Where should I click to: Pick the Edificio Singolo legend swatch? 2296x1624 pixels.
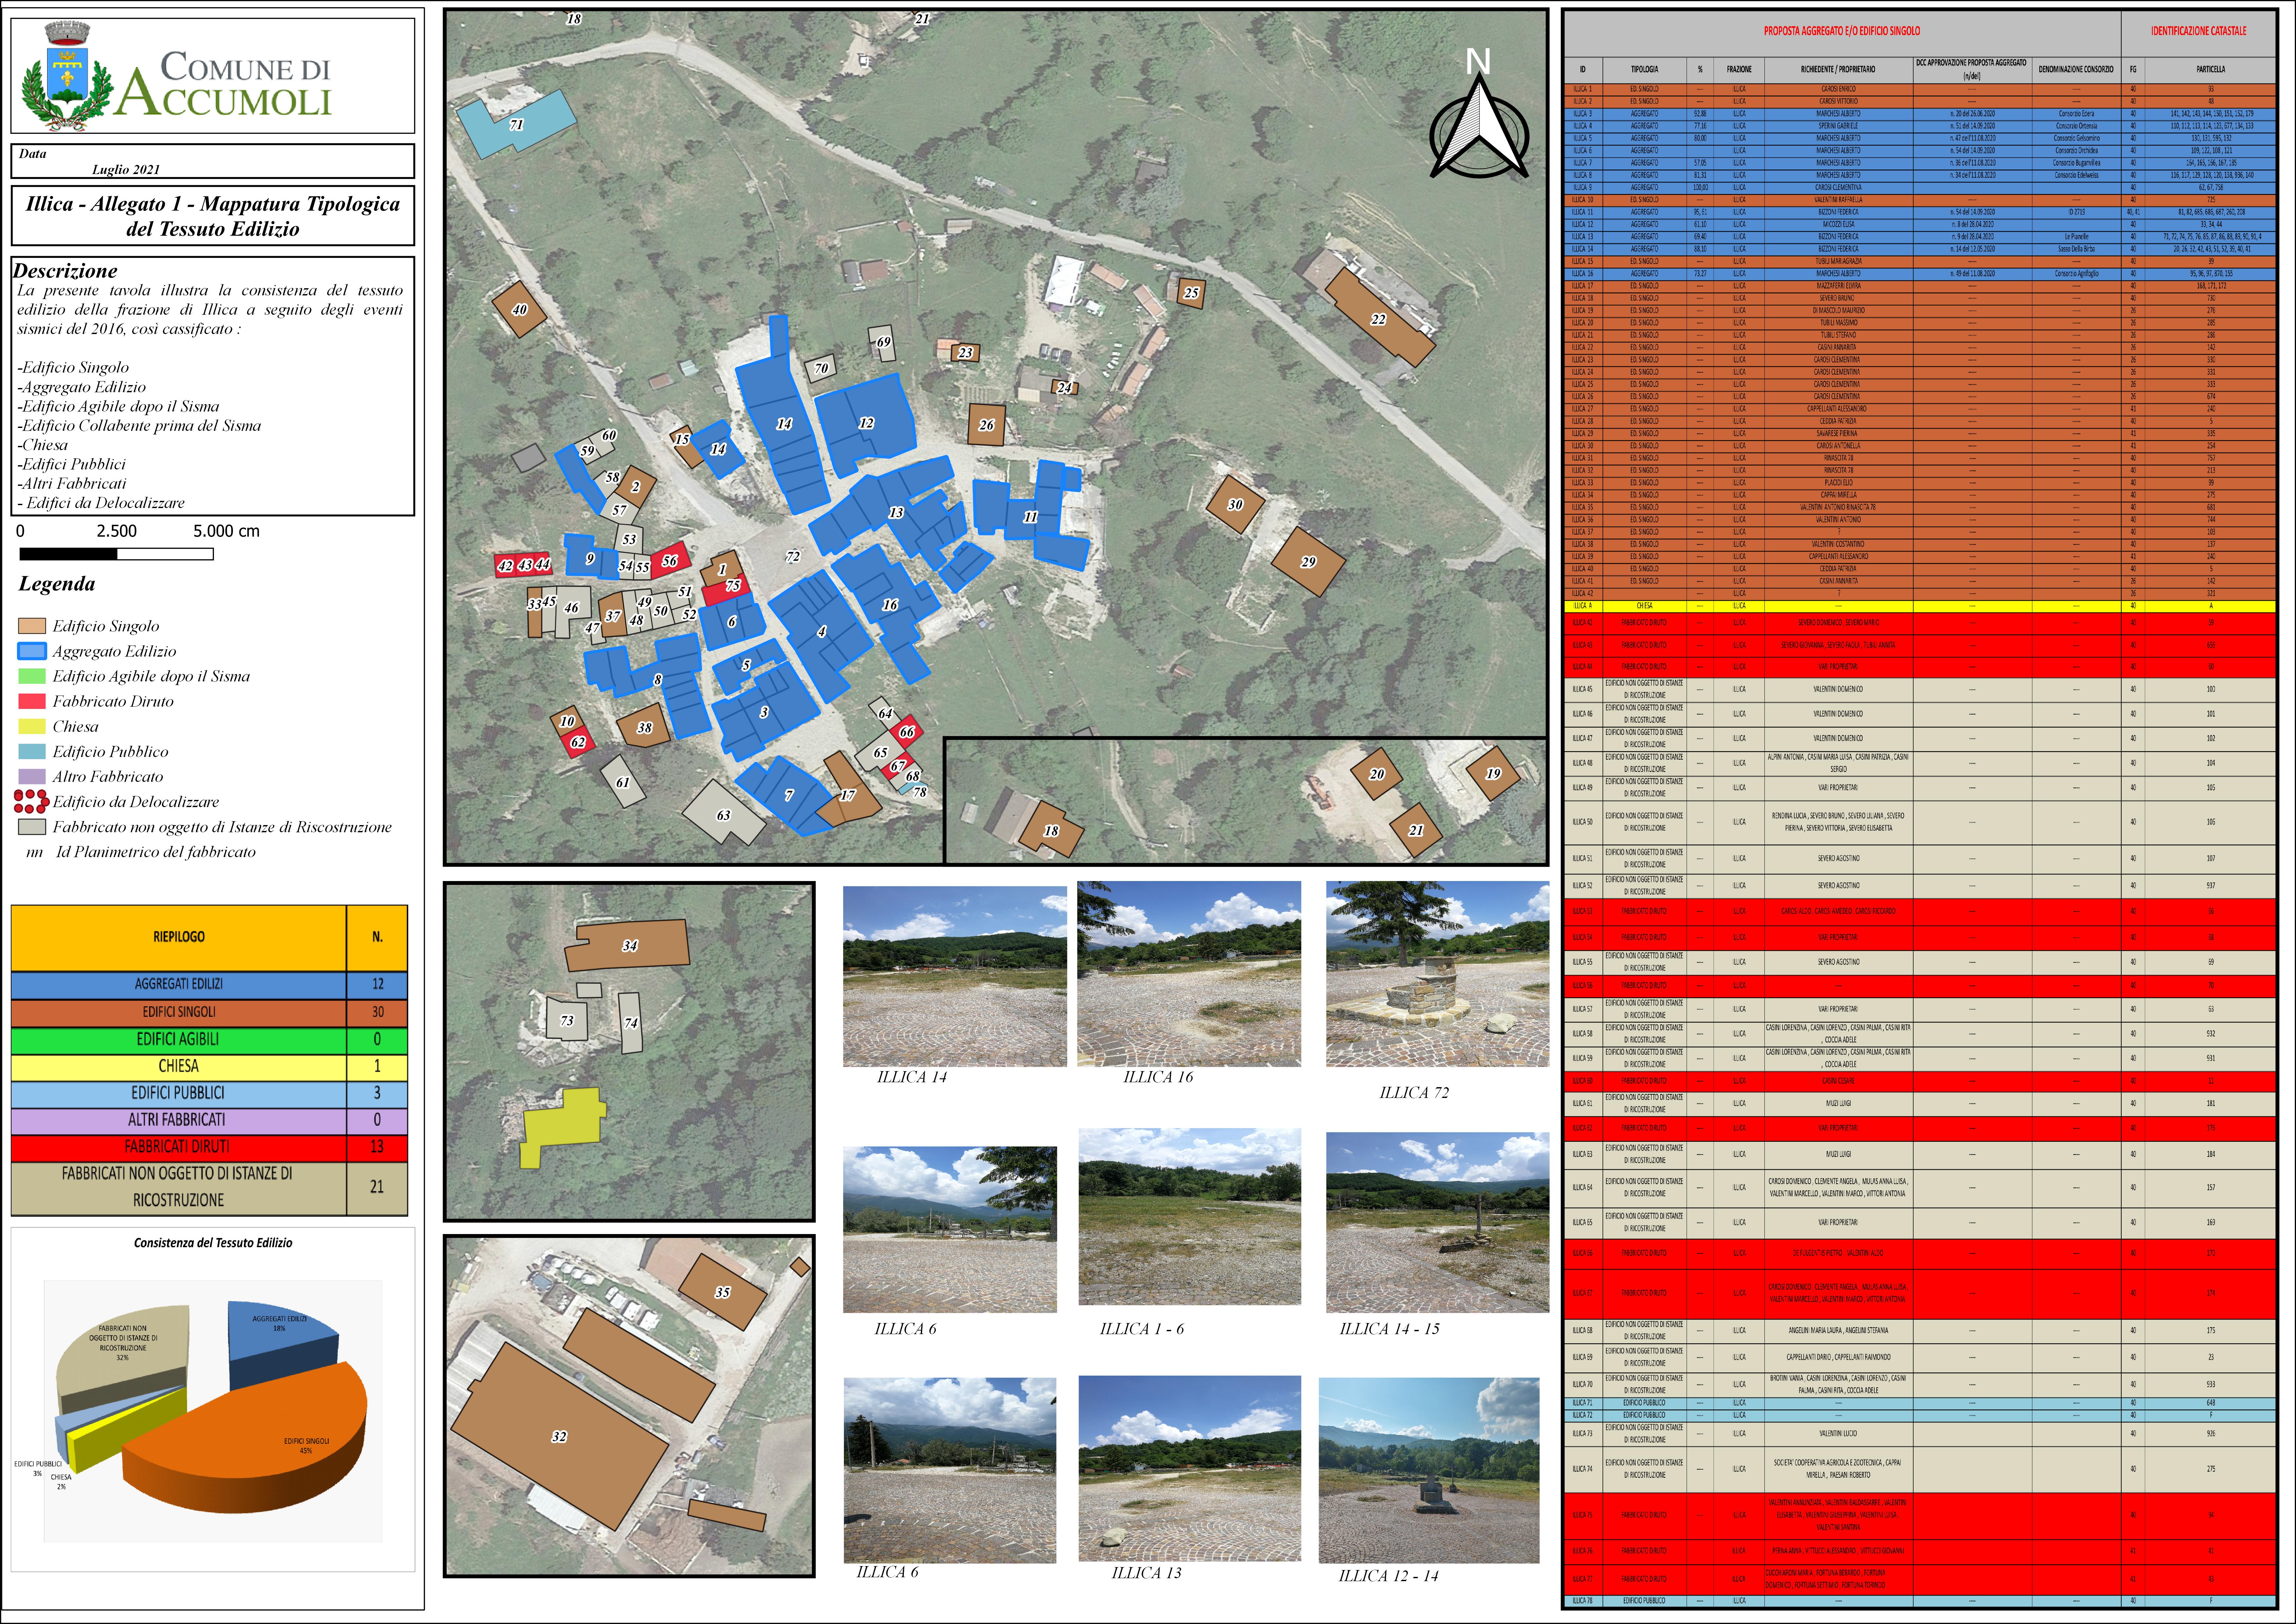click(x=32, y=626)
